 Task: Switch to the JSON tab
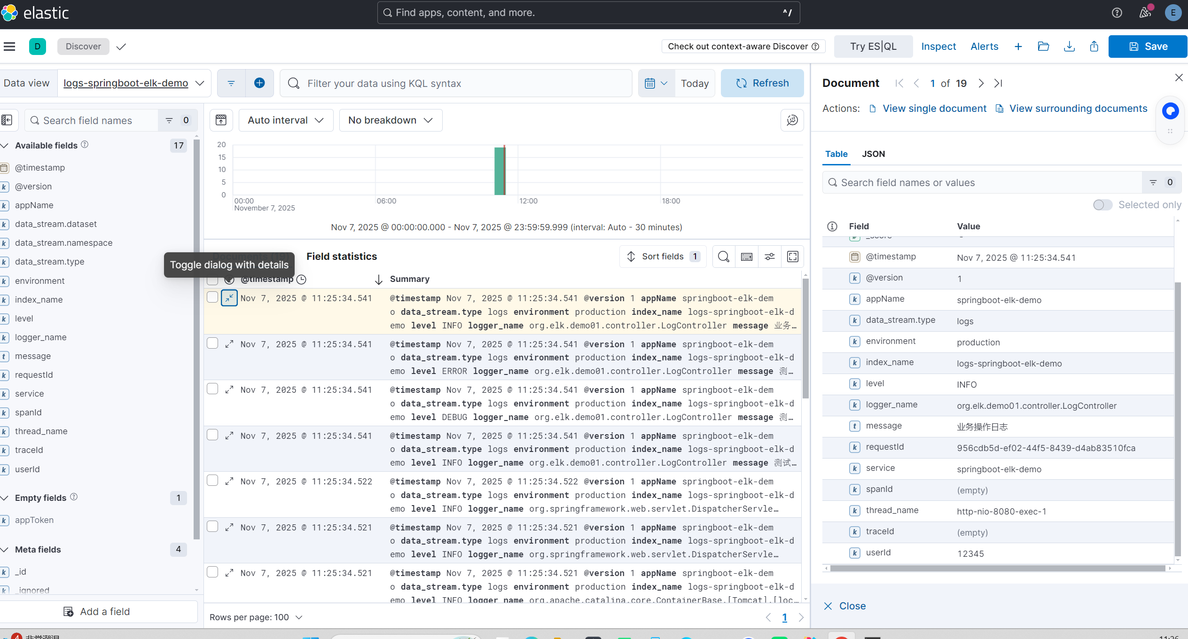point(873,154)
